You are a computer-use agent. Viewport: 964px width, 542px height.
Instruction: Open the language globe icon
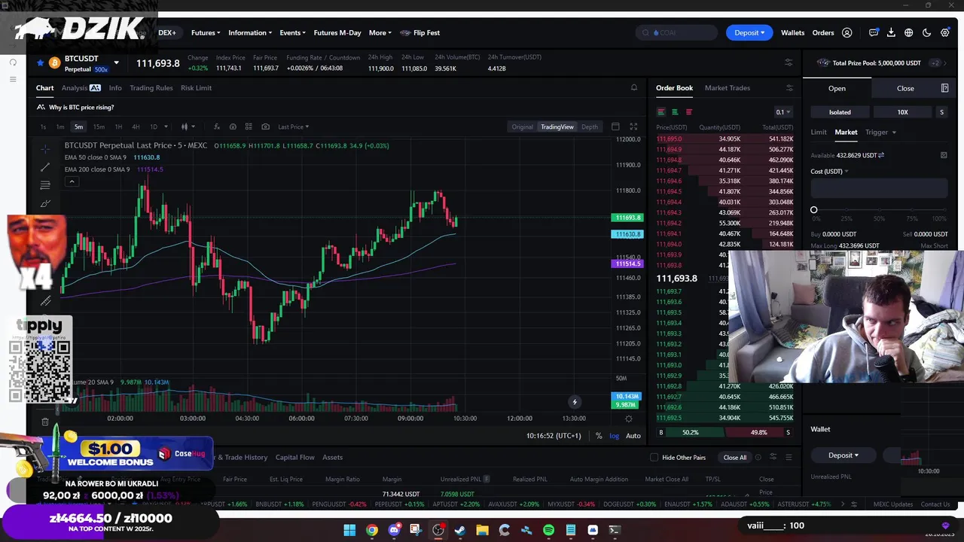pos(909,32)
